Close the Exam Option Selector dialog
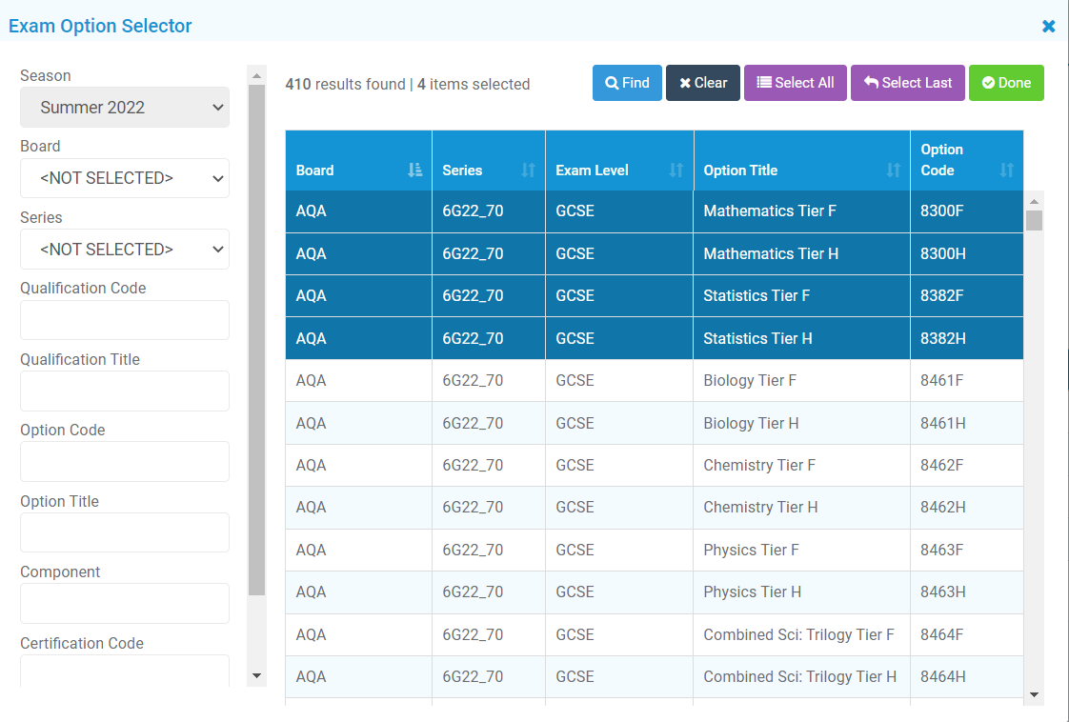1069x722 pixels. coord(1048,27)
